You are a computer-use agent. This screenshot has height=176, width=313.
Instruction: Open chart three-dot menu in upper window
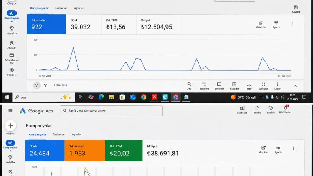pyautogui.click(x=292, y=24)
